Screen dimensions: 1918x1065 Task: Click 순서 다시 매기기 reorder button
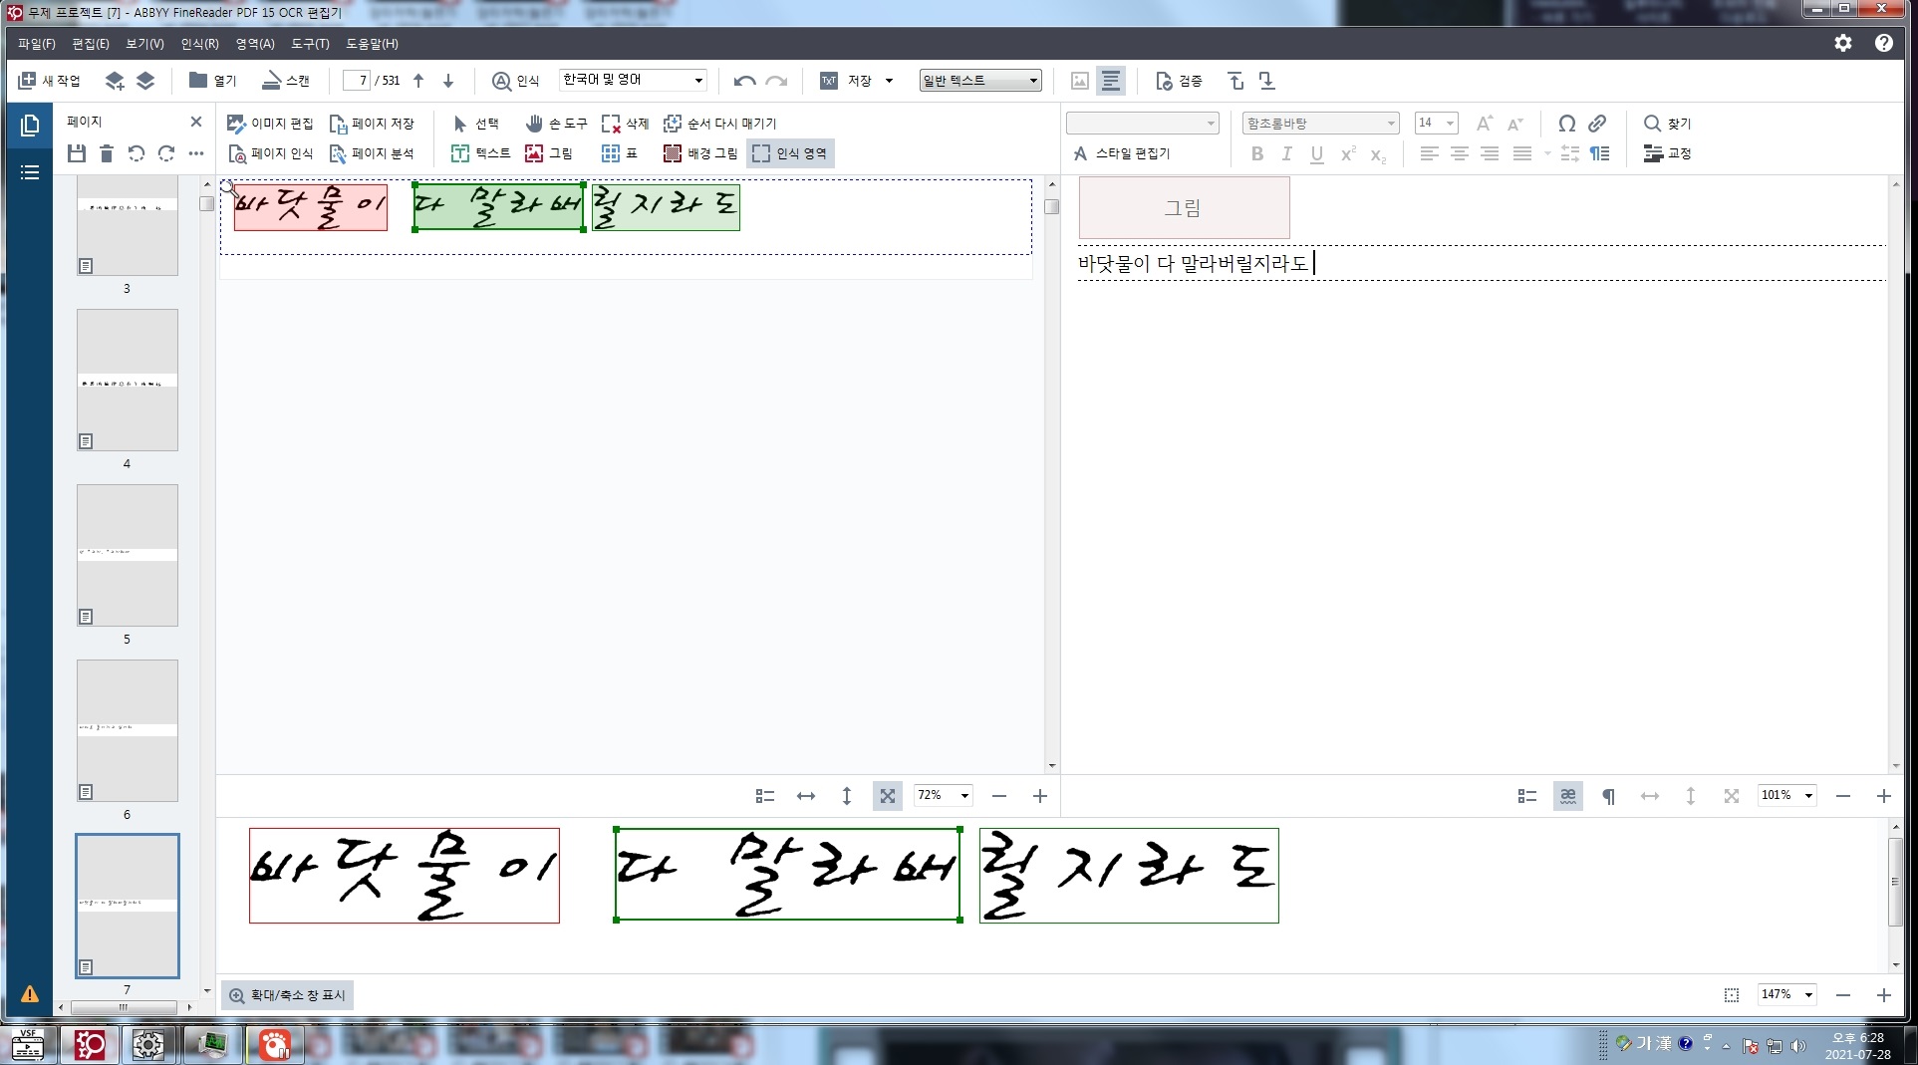719,124
